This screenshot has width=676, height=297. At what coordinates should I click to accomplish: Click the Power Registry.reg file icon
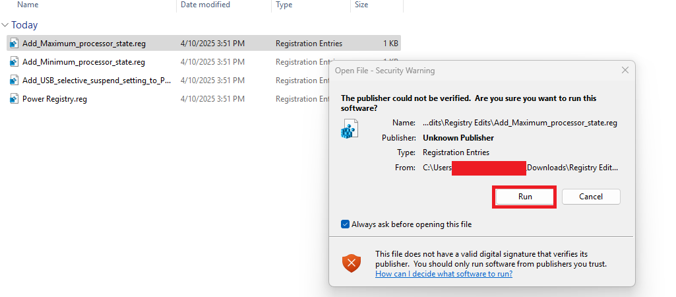pos(13,99)
